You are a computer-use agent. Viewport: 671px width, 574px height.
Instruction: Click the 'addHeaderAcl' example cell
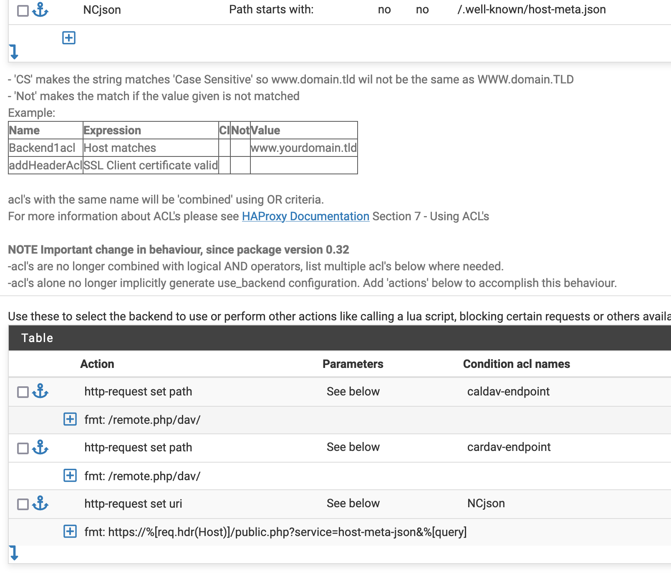coord(45,165)
